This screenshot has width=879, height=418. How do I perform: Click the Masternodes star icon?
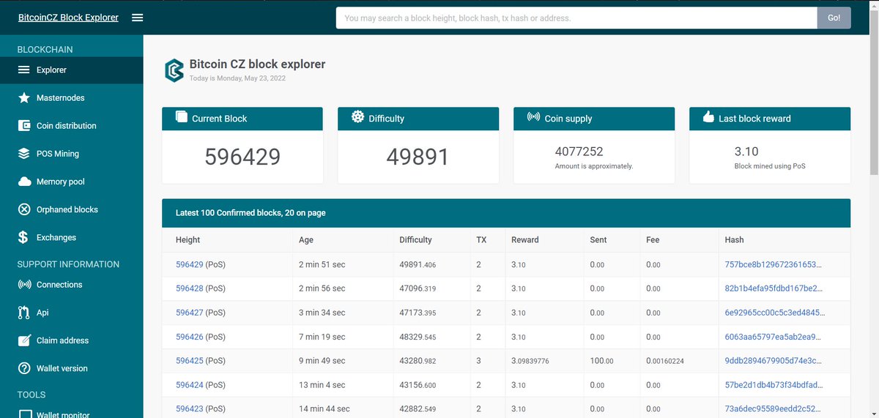coord(24,98)
